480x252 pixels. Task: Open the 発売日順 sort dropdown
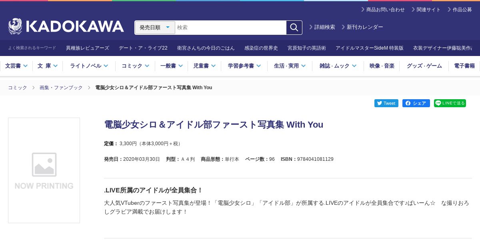point(155,28)
